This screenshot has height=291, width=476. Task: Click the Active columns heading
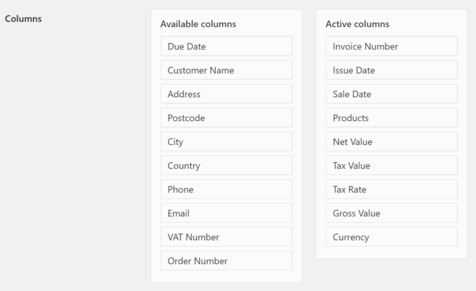tap(358, 24)
